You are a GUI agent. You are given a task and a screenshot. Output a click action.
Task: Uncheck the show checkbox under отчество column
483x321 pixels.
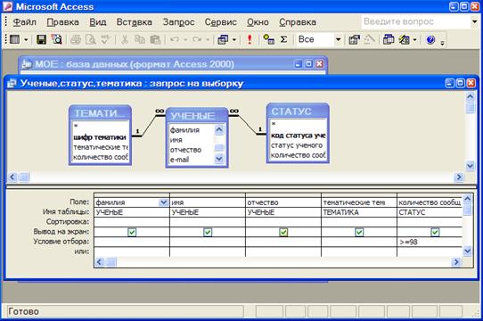click(x=283, y=232)
